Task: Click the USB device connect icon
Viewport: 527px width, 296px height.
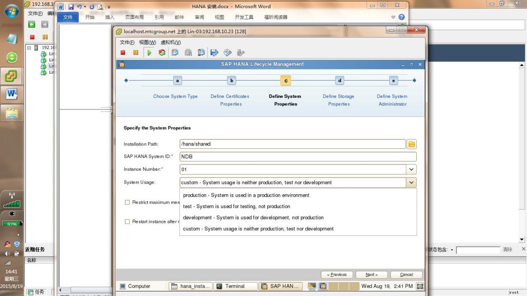Action: pyautogui.click(x=241, y=53)
